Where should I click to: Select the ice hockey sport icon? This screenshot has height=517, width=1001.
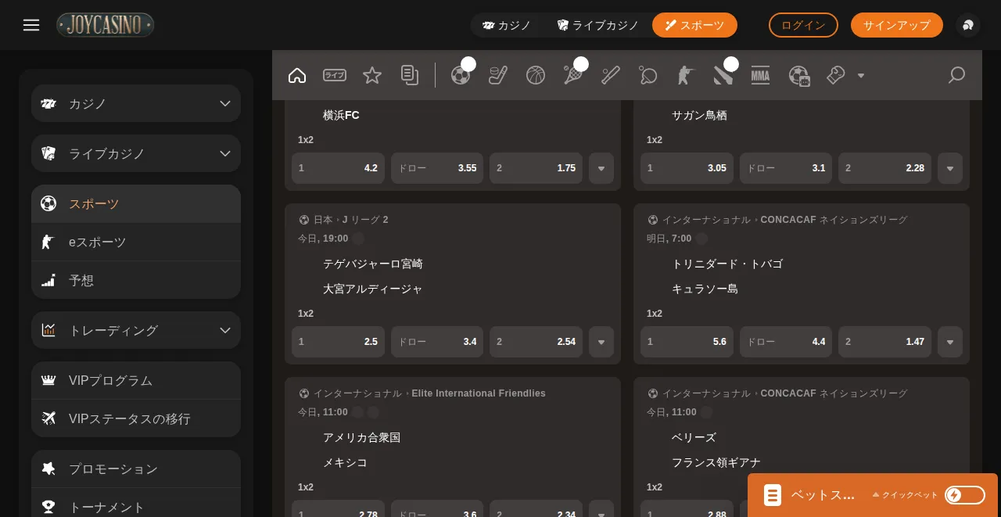pos(498,75)
